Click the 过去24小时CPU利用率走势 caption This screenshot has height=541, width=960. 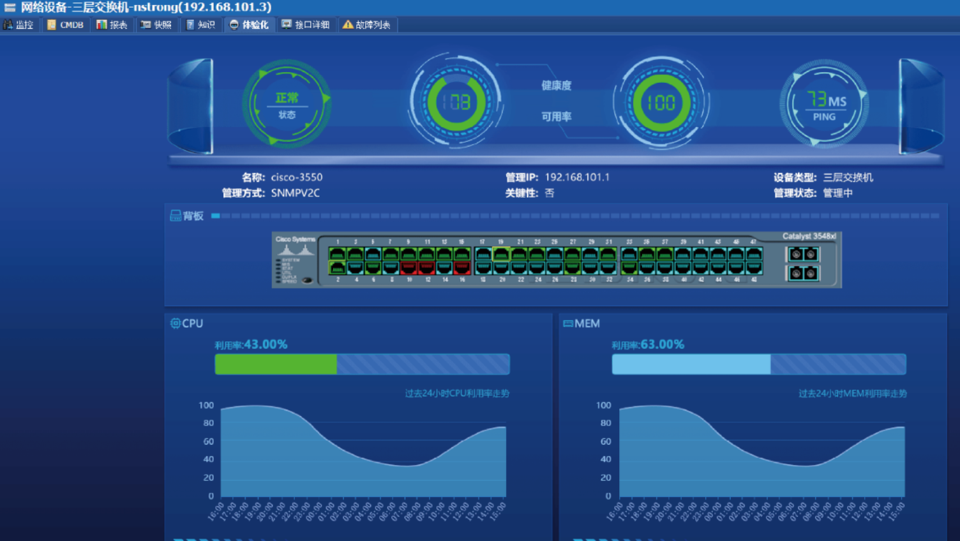(x=457, y=394)
